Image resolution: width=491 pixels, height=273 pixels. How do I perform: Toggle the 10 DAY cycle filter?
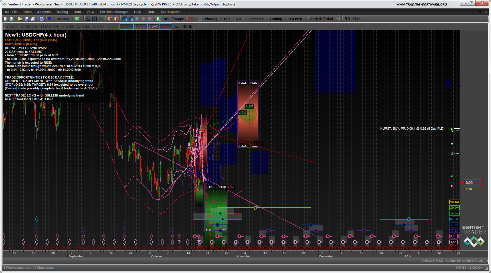(140, 27)
